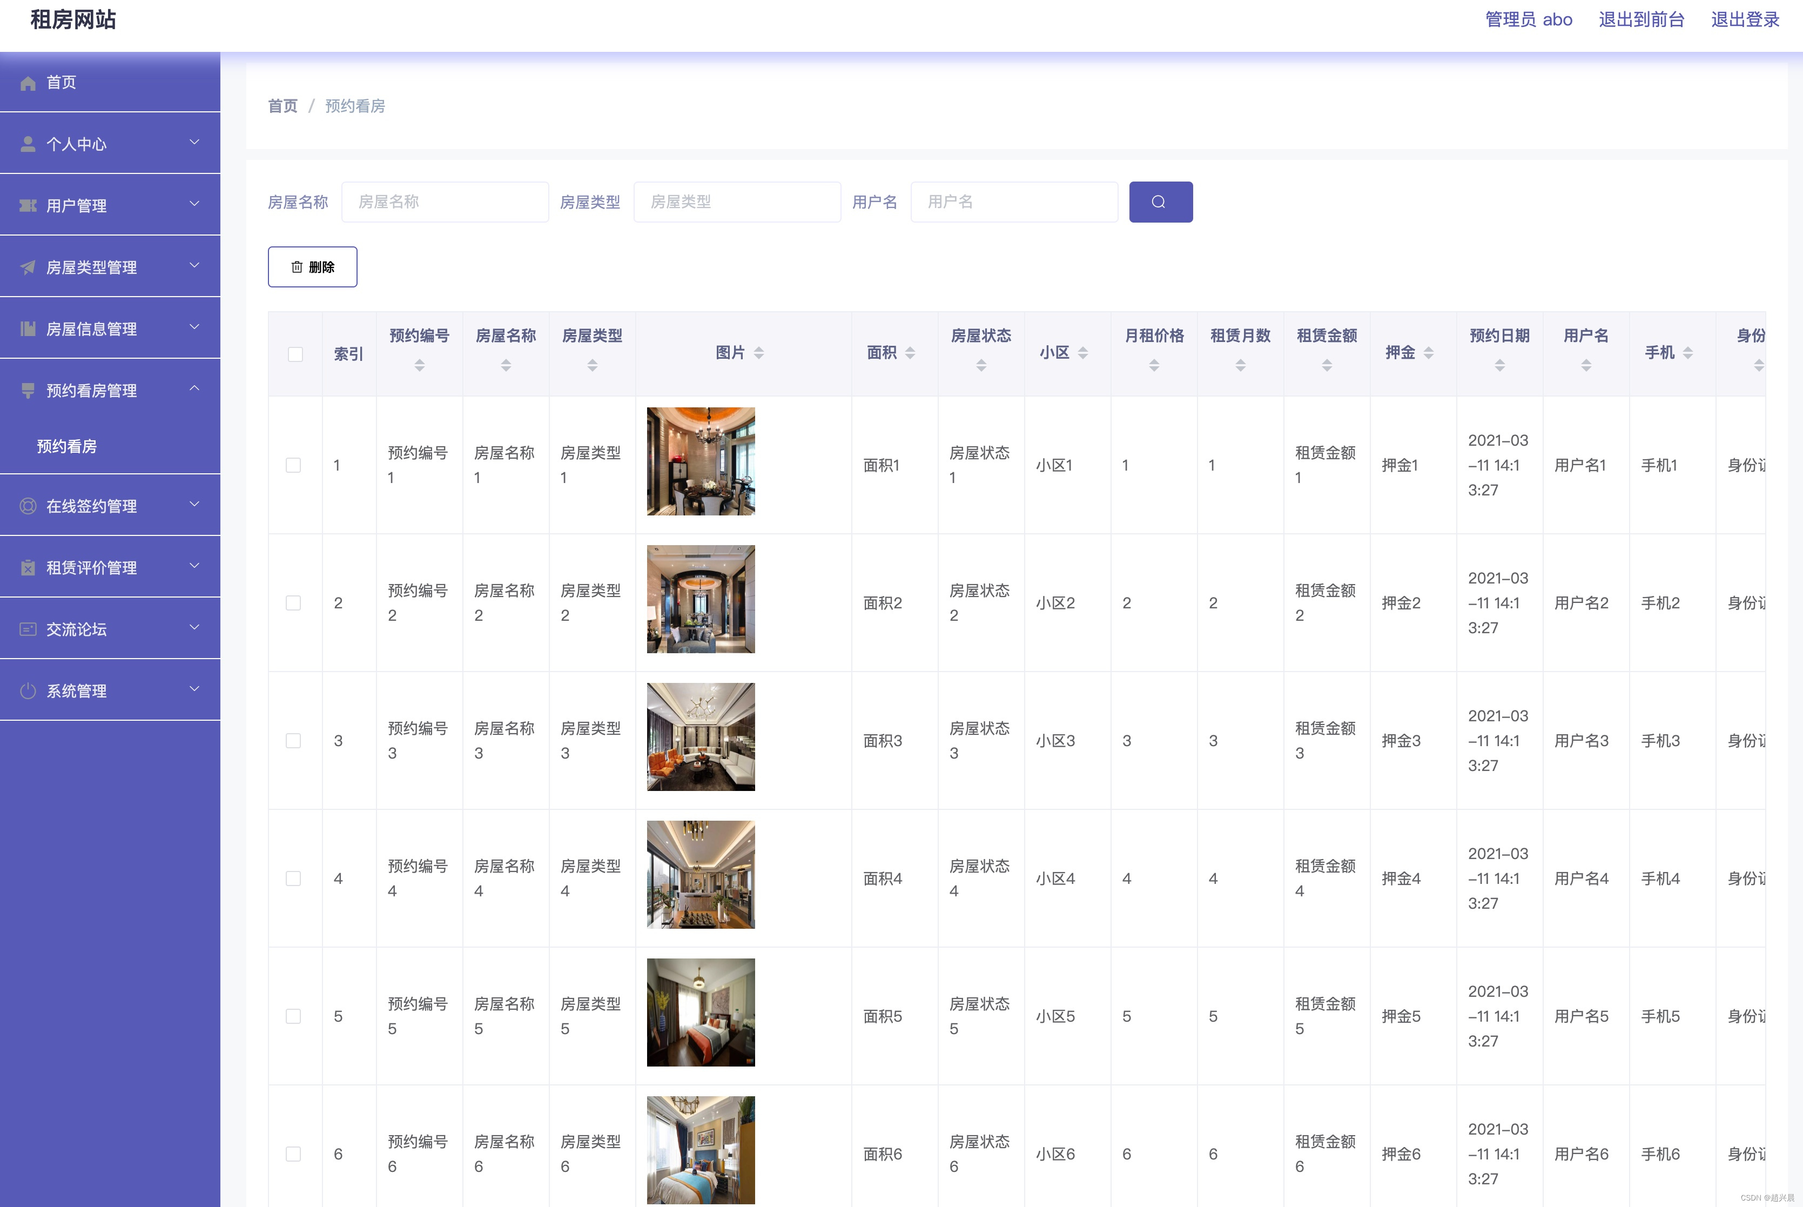The width and height of the screenshot is (1803, 1207).
Task: Check the checkbox for row 2
Action: point(293,603)
